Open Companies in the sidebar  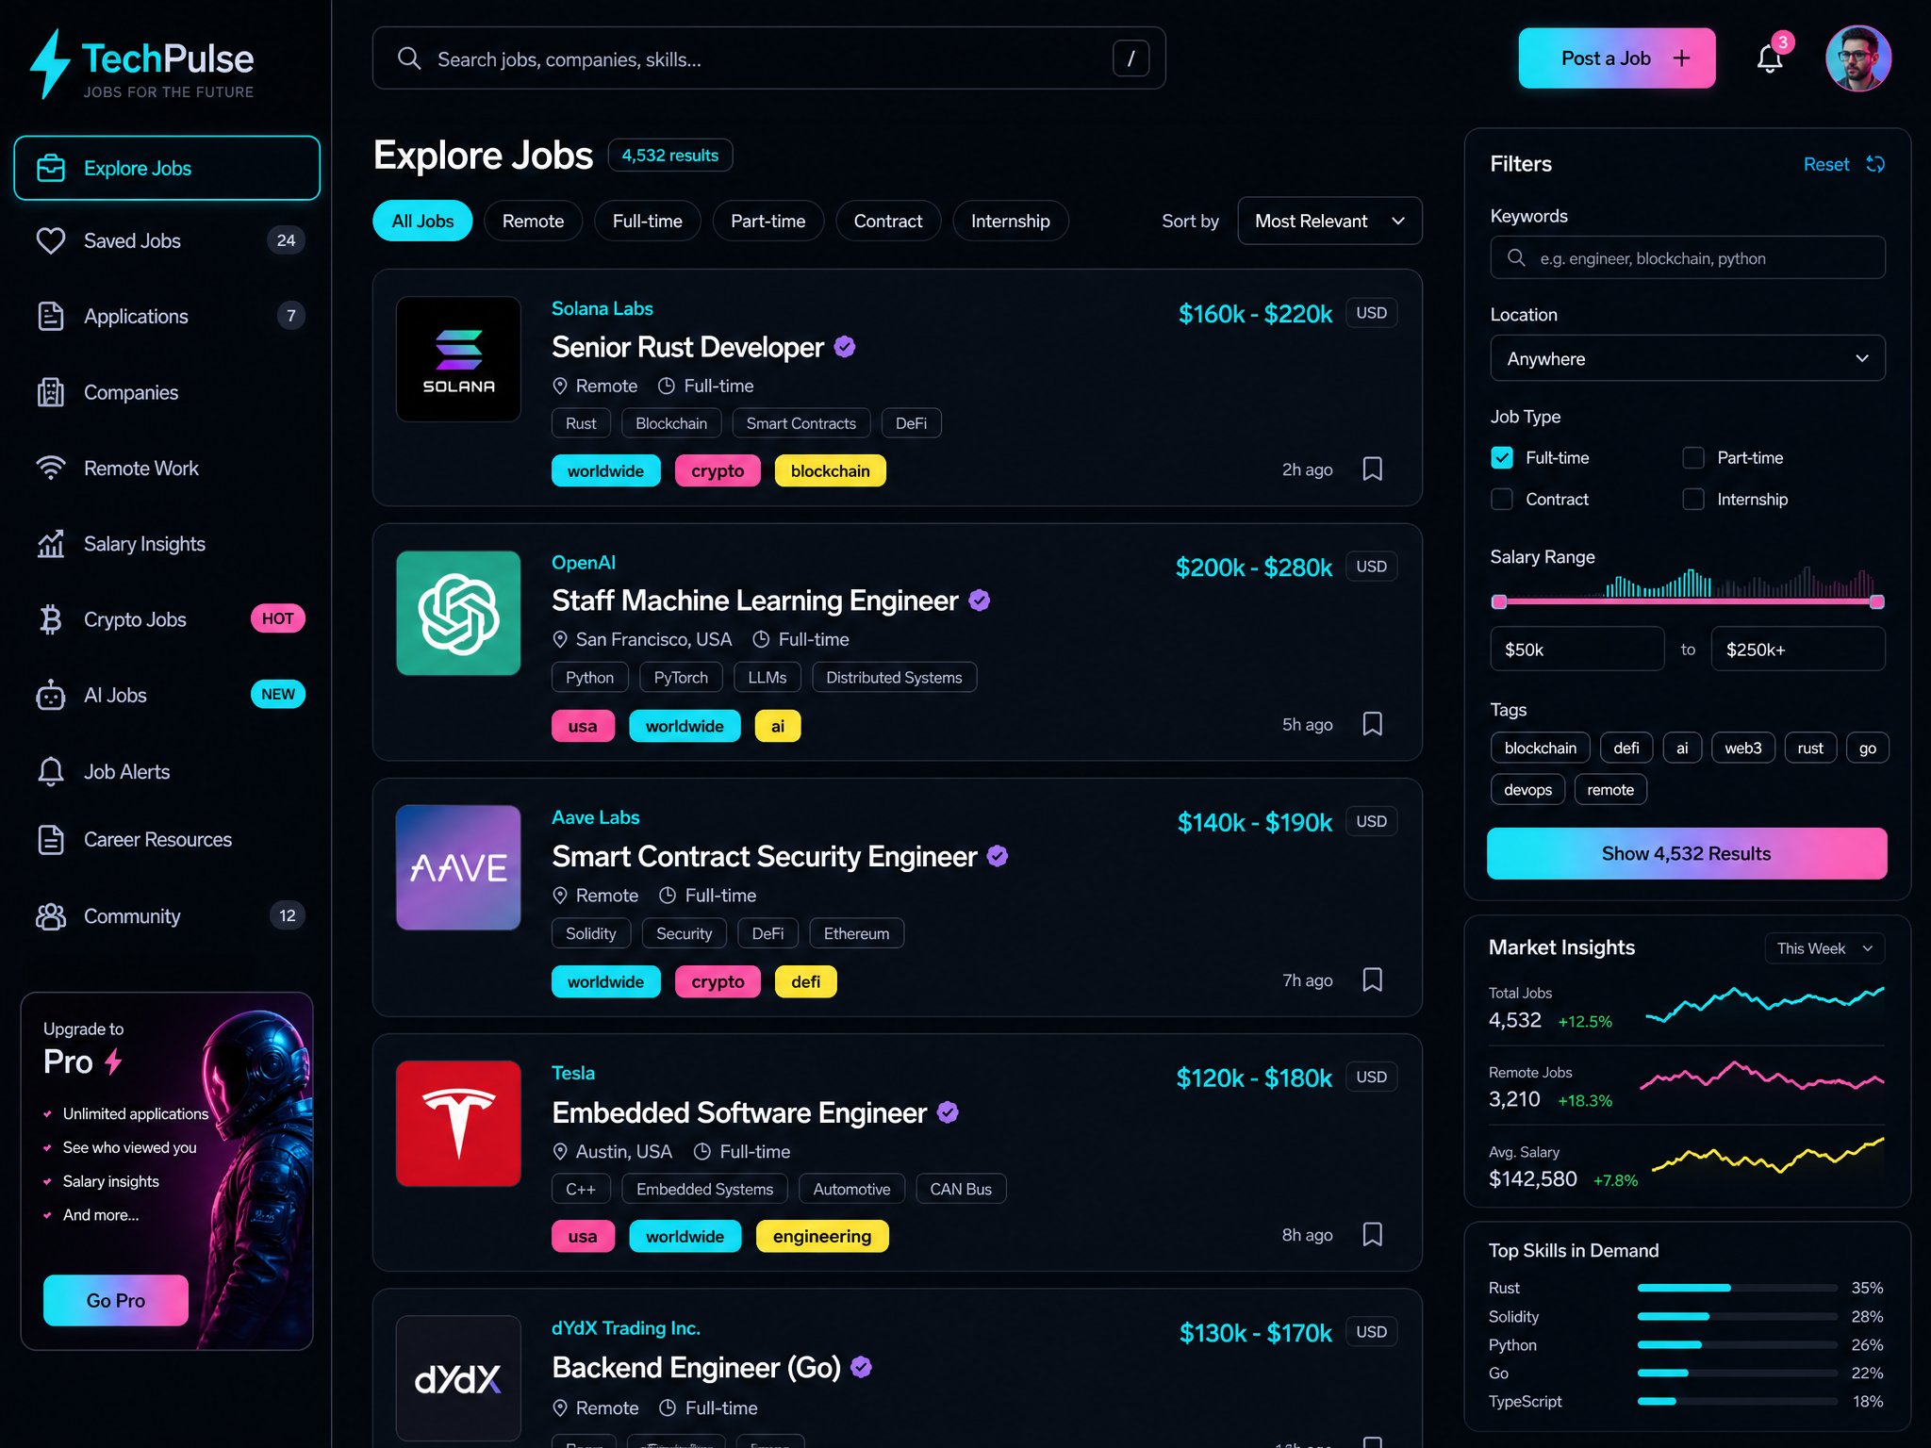point(167,392)
